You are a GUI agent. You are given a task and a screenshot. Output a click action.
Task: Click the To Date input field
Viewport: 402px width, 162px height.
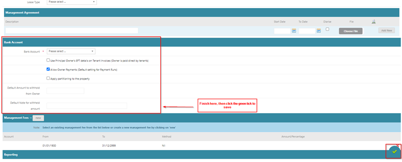coord(307,31)
